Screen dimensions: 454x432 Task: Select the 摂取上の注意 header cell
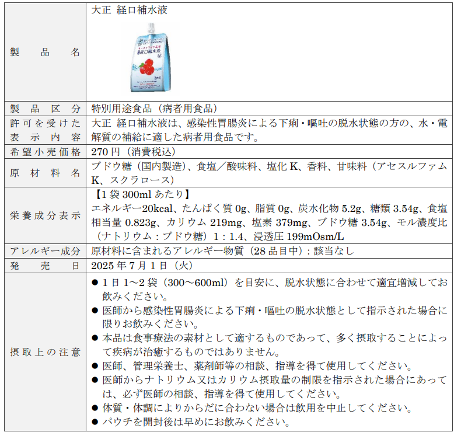tap(46, 352)
